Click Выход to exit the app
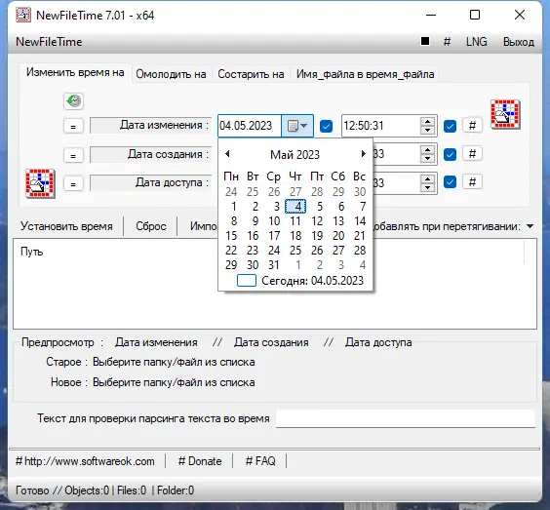 click(x=519, y=42)
